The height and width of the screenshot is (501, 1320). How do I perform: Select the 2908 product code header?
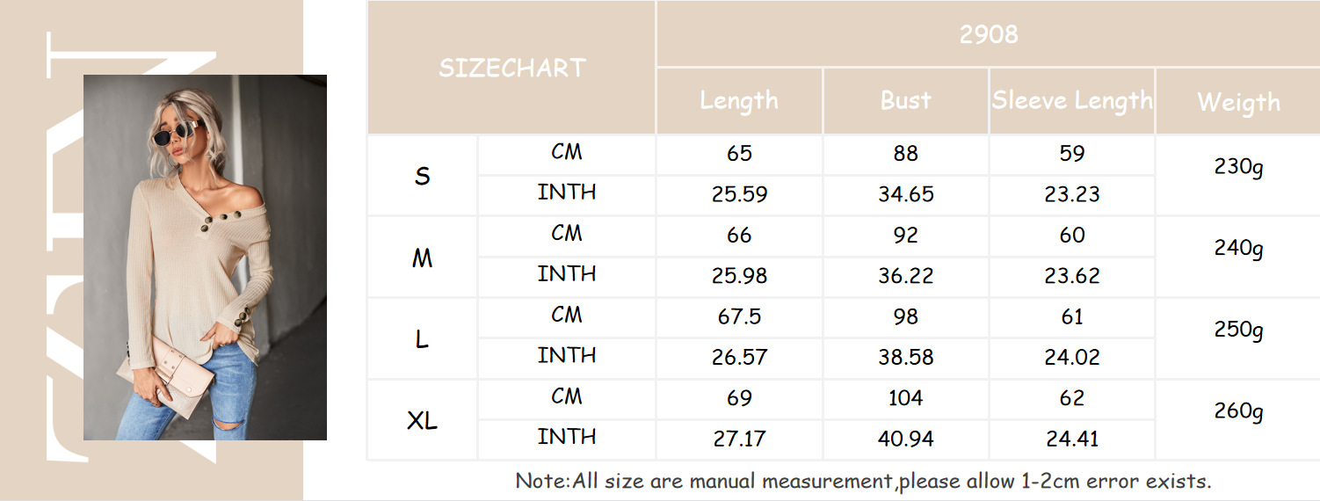pos(989,34)
